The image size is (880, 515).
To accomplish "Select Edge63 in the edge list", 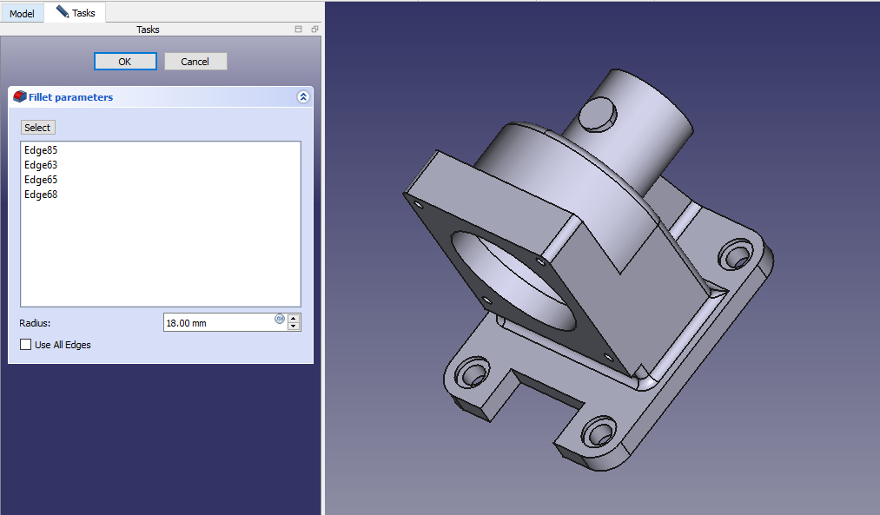I will point(41,165).
